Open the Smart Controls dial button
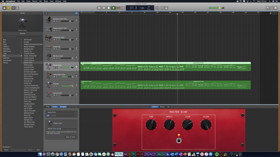This screenshot has height=157, width=280. point(13,8)
